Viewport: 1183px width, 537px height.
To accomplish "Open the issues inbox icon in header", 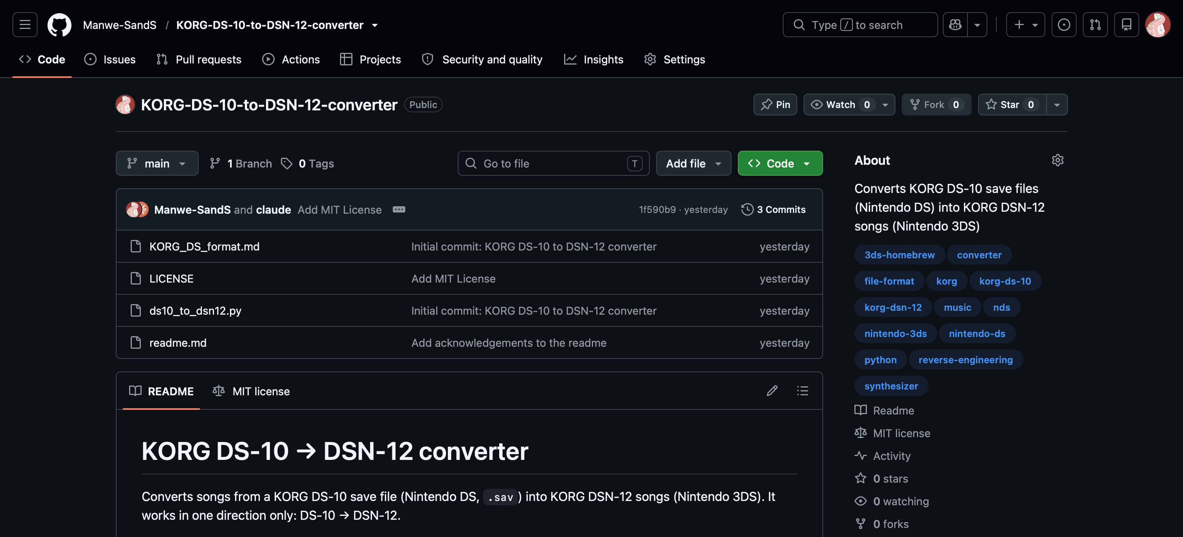I will pos(1064,25).
